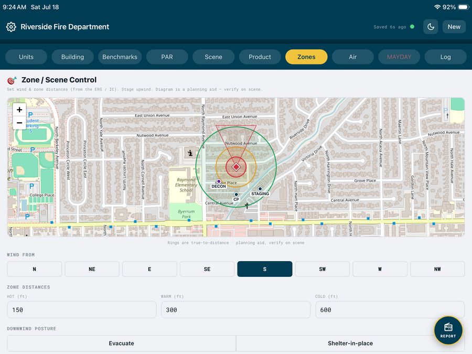
Task: Click the target icon beside Zone / Scene Control
Action: (x=12, y=80)
